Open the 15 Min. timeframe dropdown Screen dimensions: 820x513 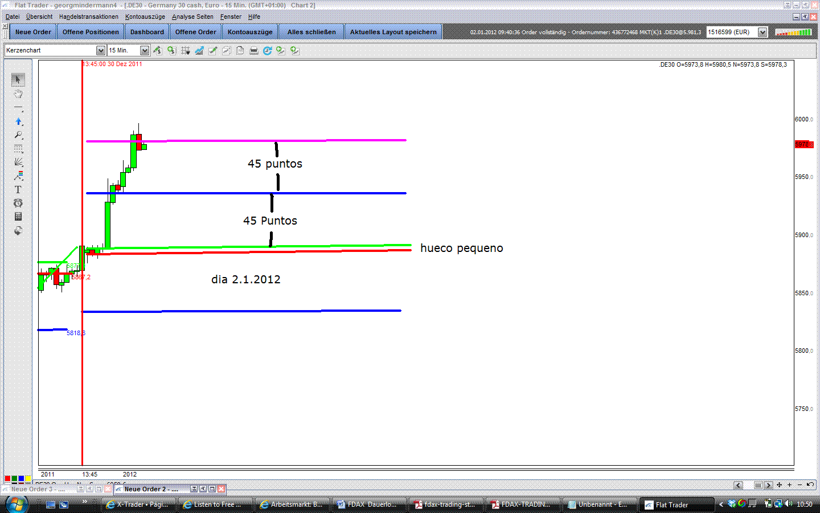pos(145,51)
